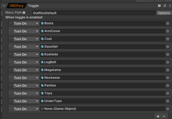Click the drag handle of the UnderTops row
The width and height of the screenshot is (172, 119).
click(10, 101)
